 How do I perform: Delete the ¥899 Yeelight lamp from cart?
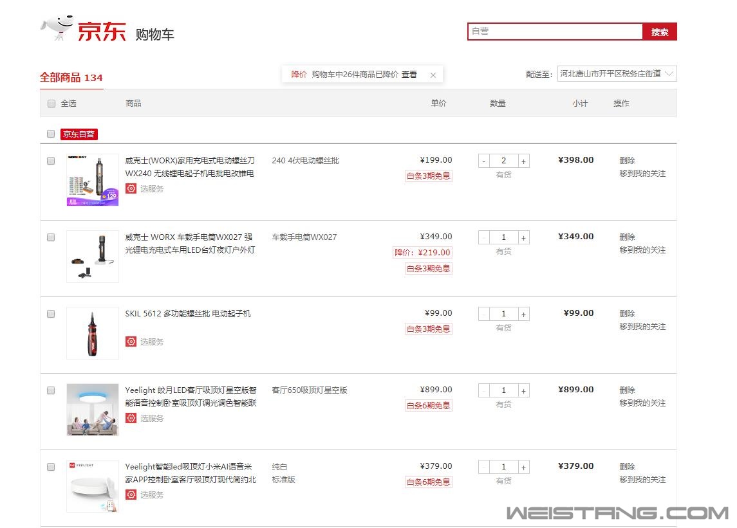[x=627, y=390]
